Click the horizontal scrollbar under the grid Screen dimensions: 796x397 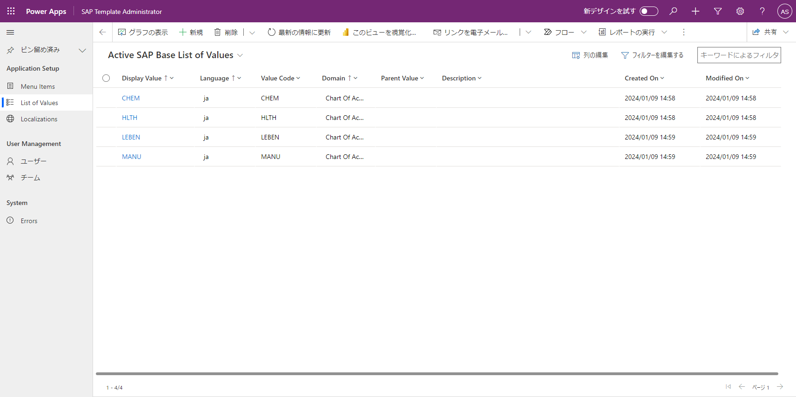pyautogui.click(x=437, y=373)
